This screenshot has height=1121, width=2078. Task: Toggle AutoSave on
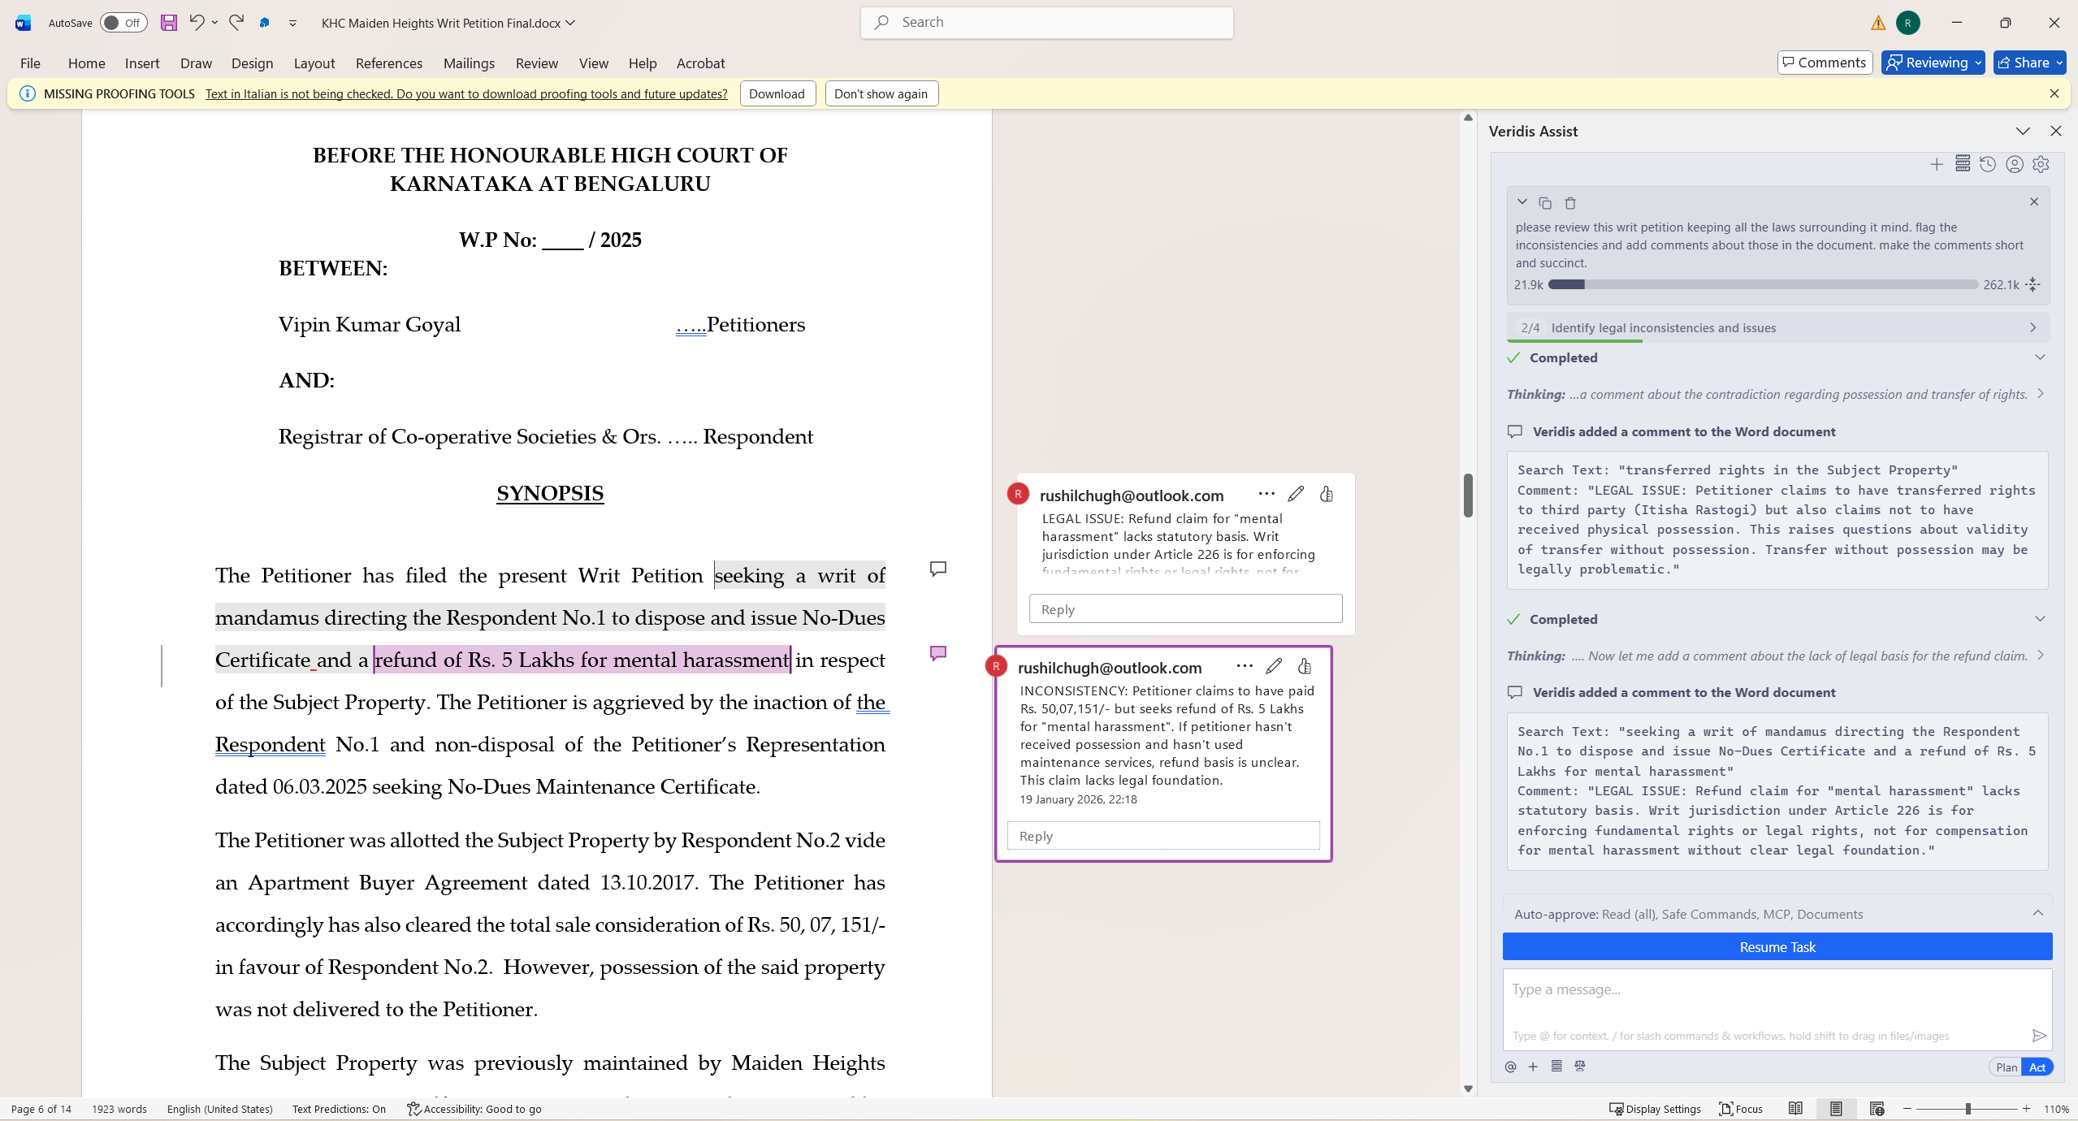coord(122,23)
